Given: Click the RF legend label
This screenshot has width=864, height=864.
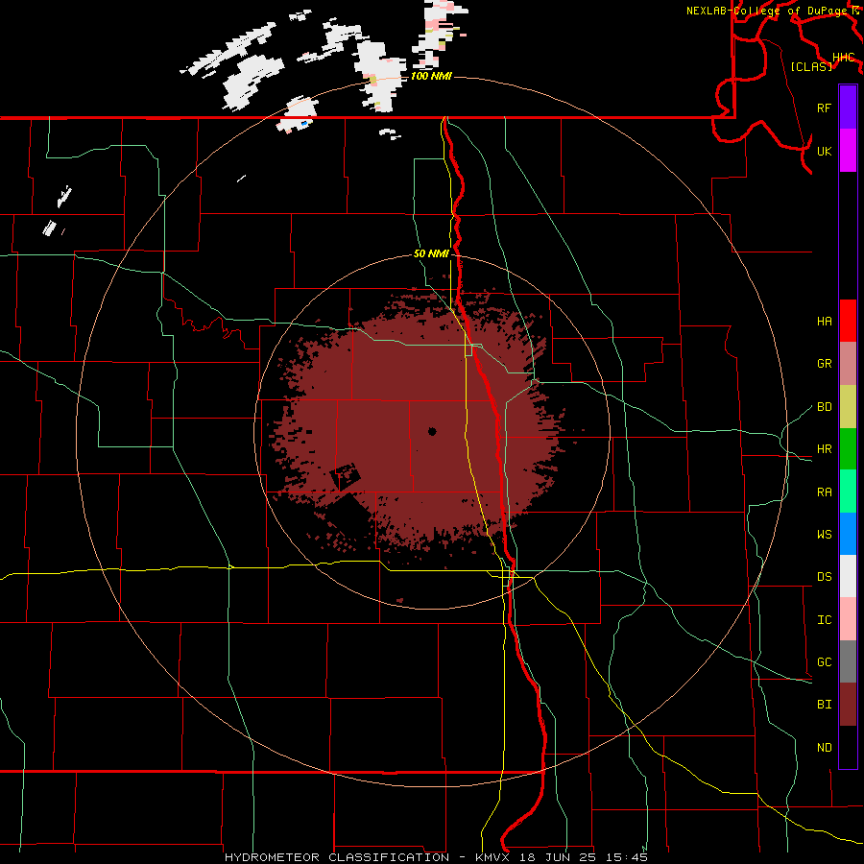Looking at the screenshot, I should point(824,108).
